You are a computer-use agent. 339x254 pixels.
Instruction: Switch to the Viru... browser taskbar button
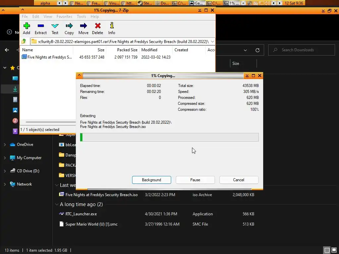112,3
